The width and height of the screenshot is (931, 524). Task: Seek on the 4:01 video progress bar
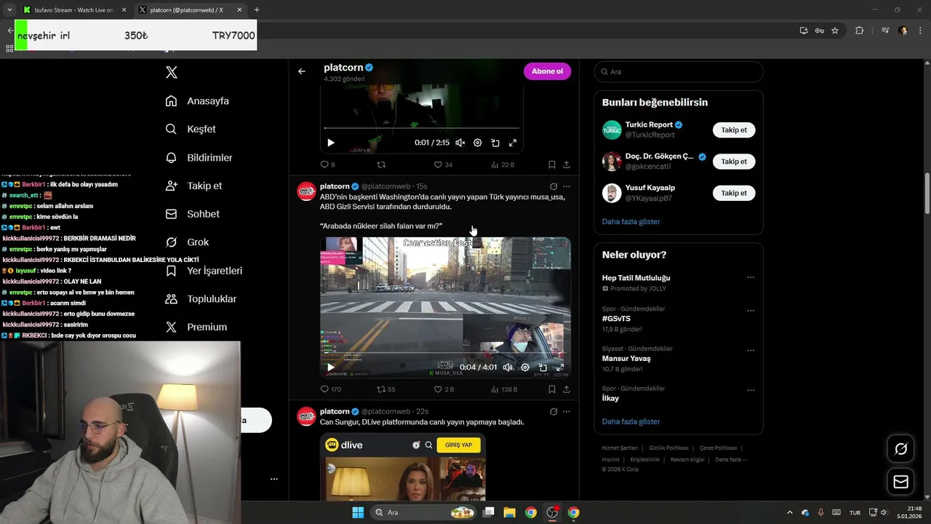tap(445, 353)
